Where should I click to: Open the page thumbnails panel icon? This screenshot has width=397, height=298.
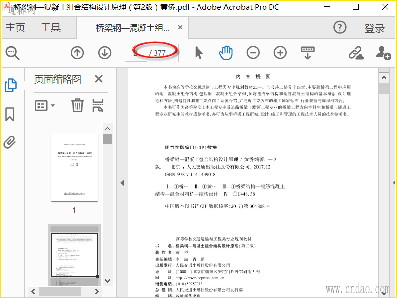coord(11,85)
